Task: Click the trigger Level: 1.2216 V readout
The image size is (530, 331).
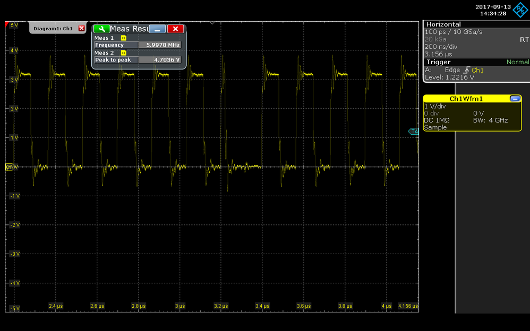Action: click(x=449, y=77)
